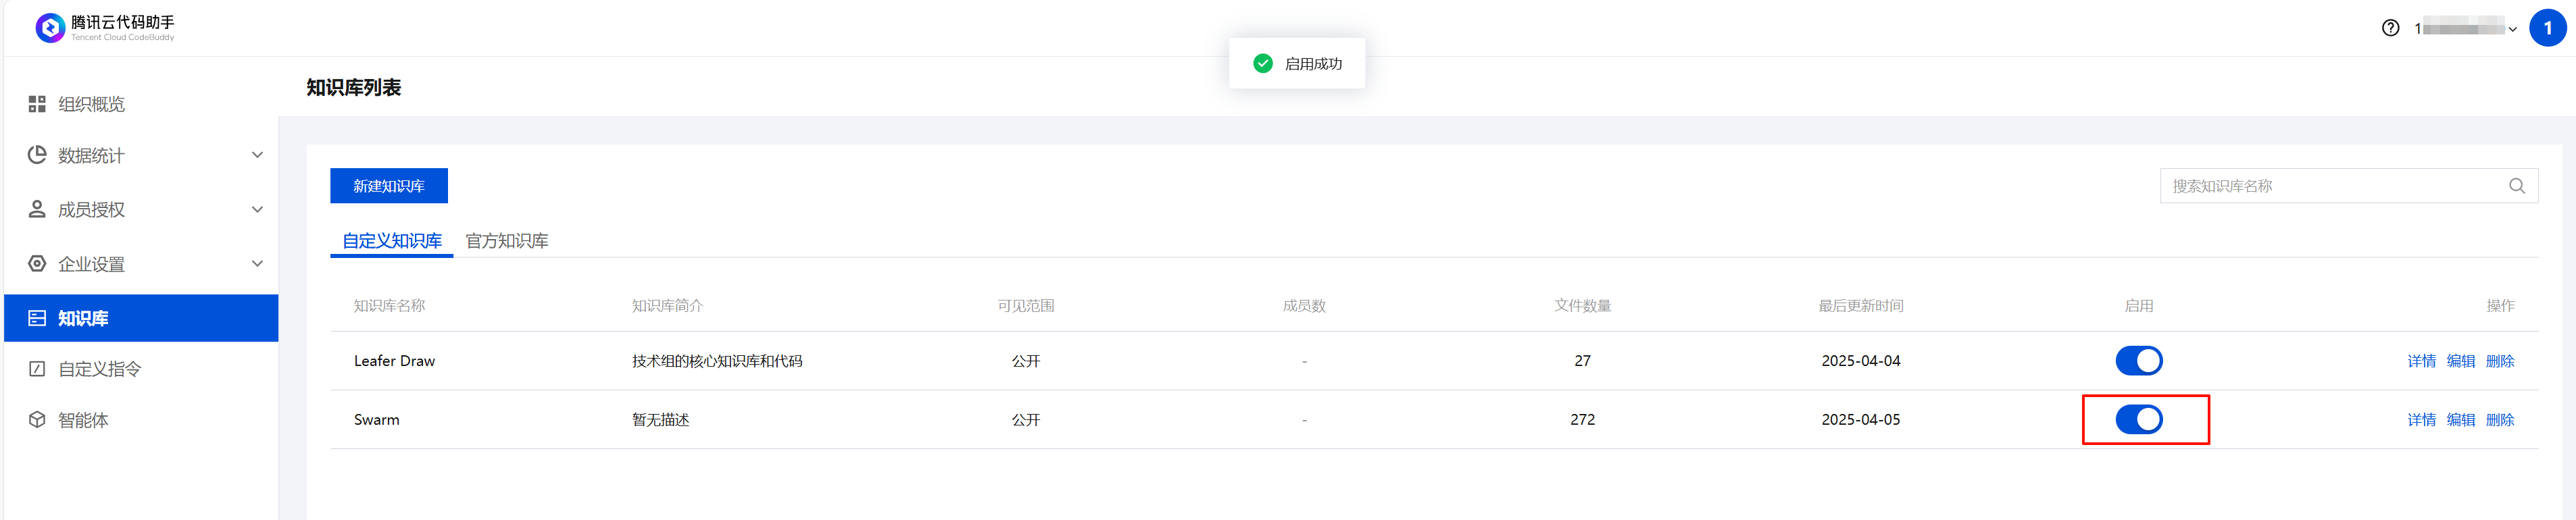Disable the Leafer Draw knowledge base toggle
The height and width of the screenshot is (520, 2576).
2138,361
